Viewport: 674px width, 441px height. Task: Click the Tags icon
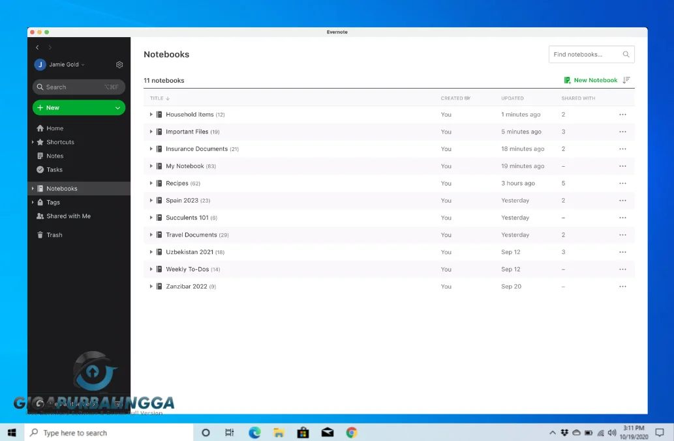tap(40, 202)
